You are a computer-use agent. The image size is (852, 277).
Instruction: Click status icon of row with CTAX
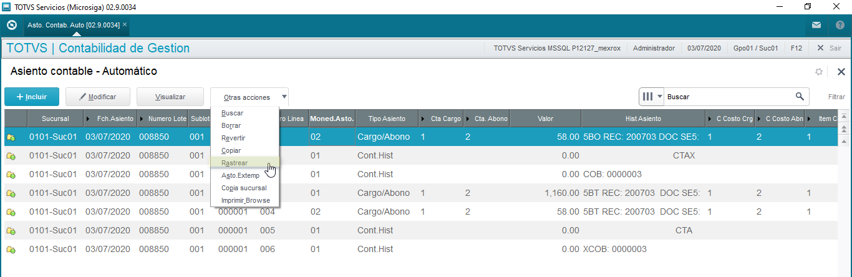[11, 156]
